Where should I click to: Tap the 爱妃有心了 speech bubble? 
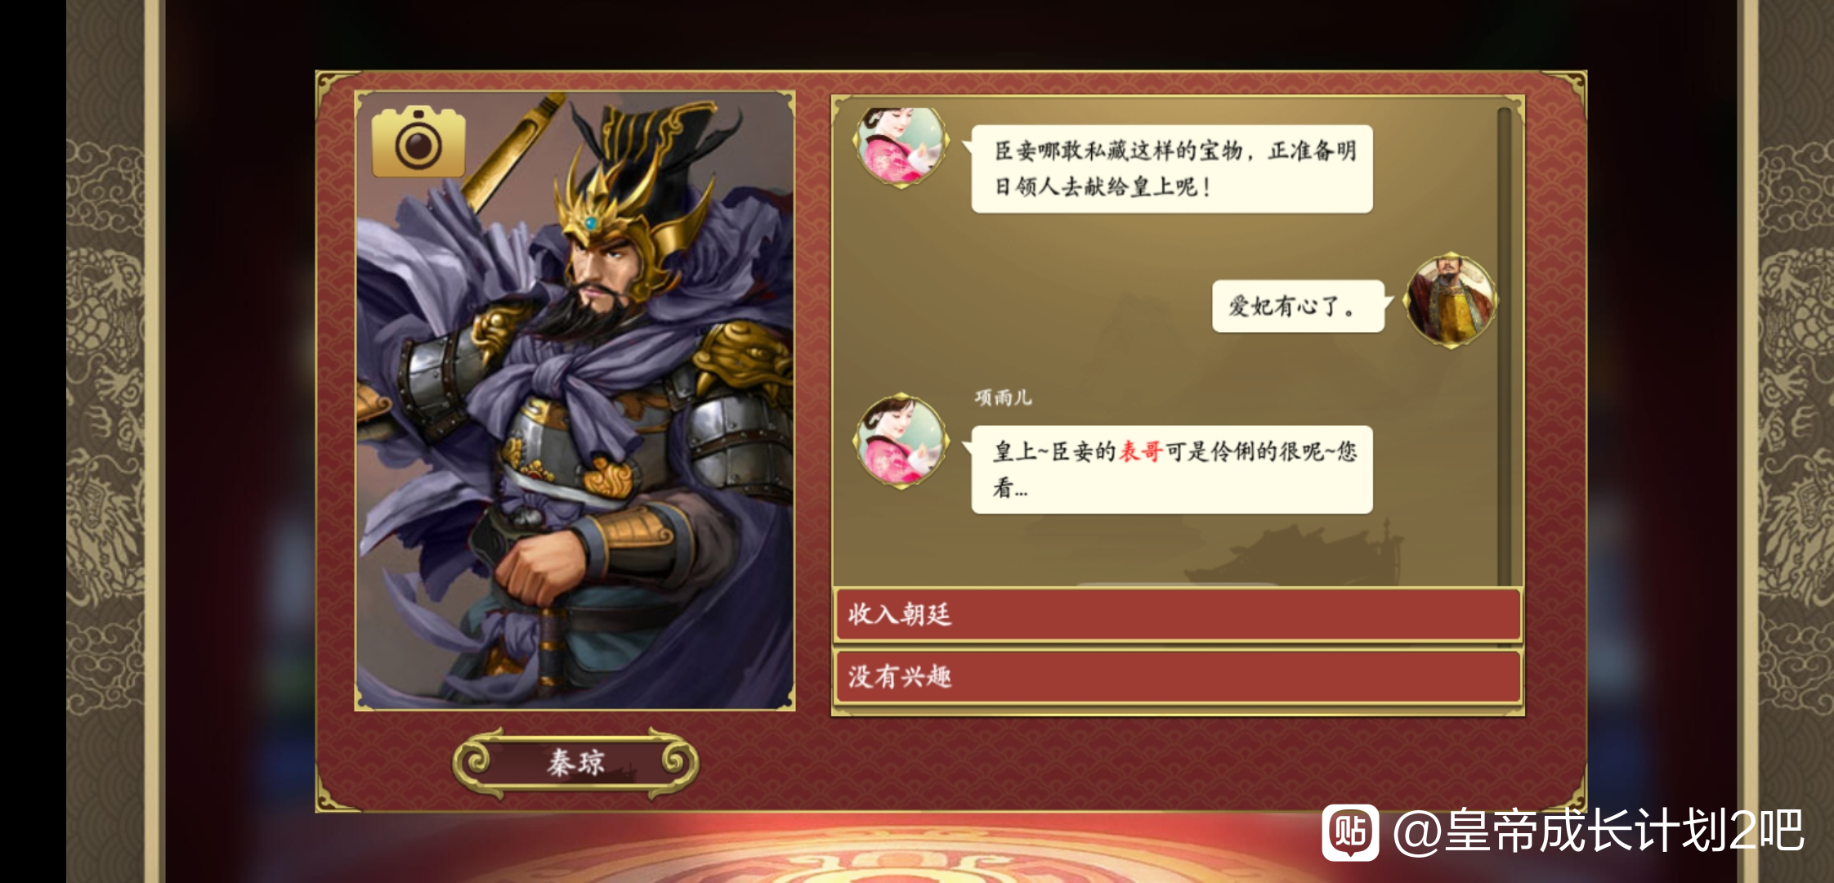[1298, 307]
